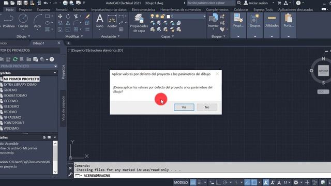Click the details panel scrollbar down arrow
The image size is (331, 186).
coord(55,172)
